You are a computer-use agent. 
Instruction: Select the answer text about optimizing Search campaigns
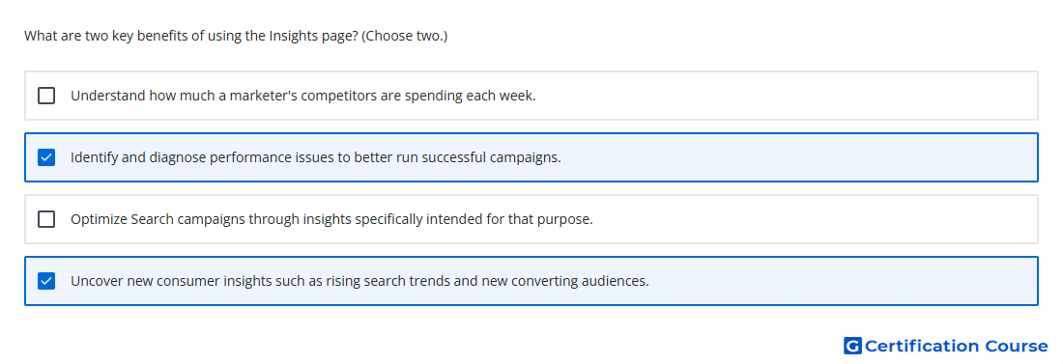[331, 219]
